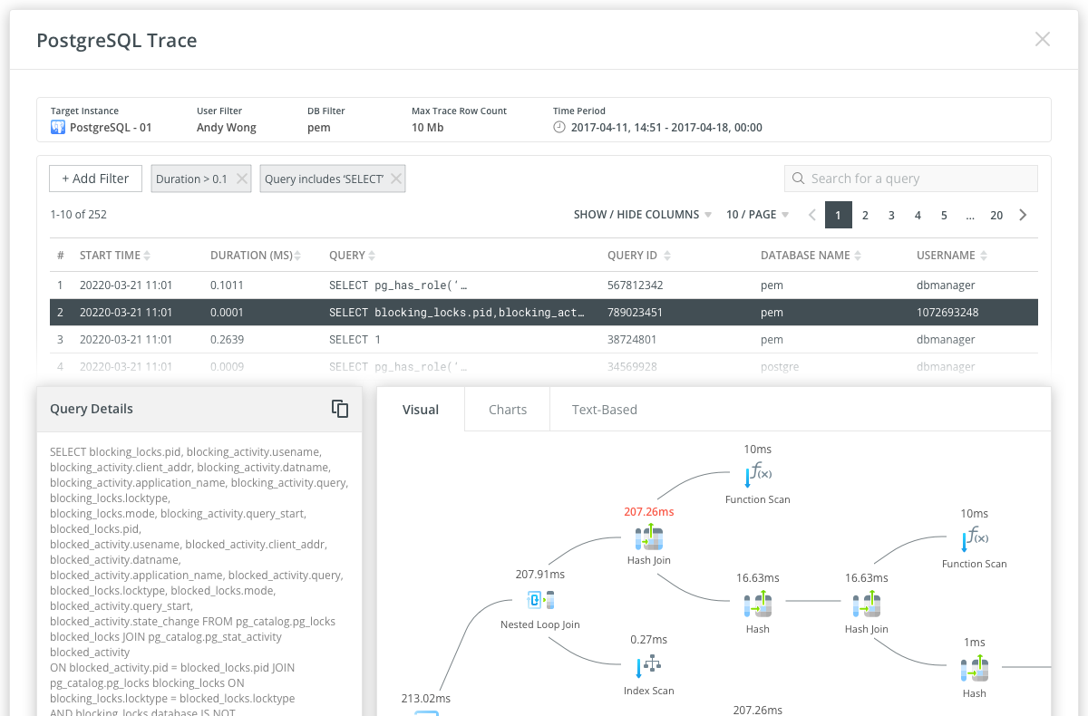Click the Index Scan node icon
Viewport: 1088px width, 716px height.
(x=648, y=666)
